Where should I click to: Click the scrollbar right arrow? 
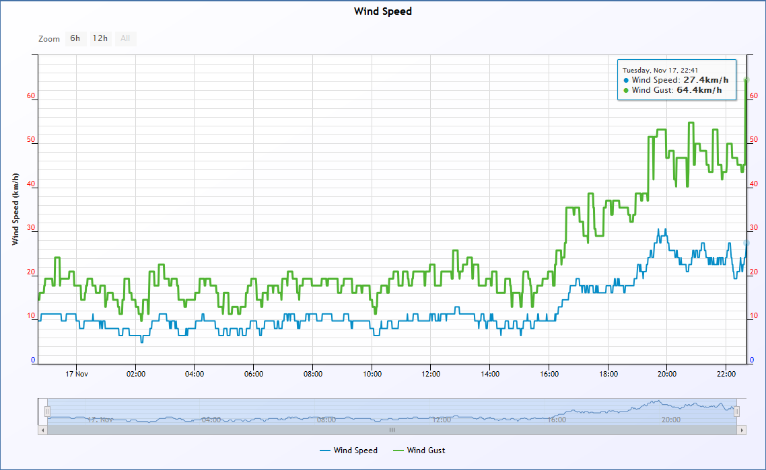(x=742, y=430)
